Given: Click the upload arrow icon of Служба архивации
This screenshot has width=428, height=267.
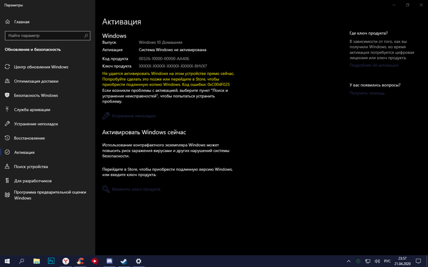Looking at the screenshot, I should point(7,109).
